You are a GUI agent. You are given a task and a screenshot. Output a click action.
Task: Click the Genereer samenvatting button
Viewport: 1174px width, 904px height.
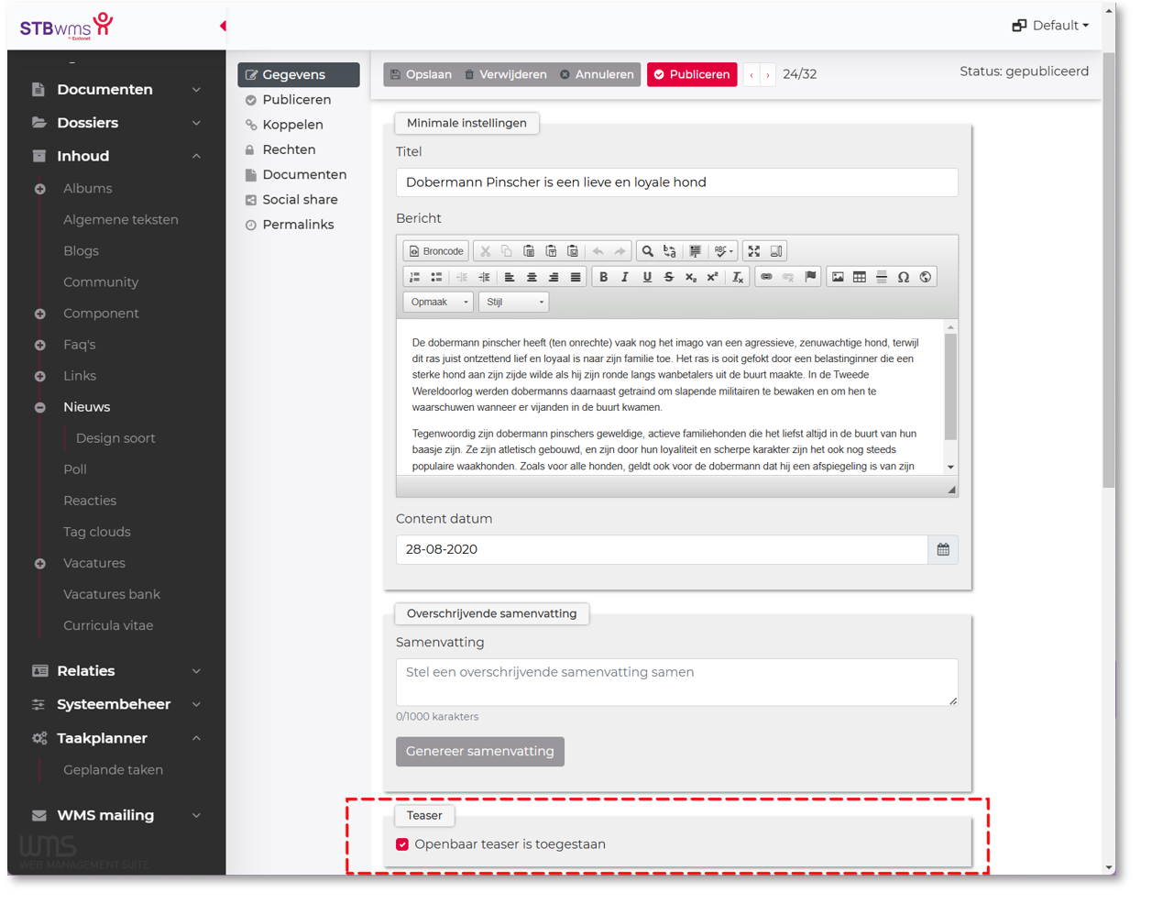[x=480, y=752]
